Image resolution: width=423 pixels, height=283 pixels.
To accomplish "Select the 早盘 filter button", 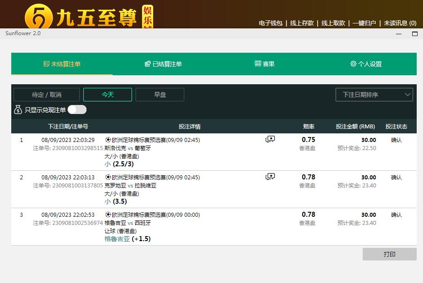I will click(160, 95).
